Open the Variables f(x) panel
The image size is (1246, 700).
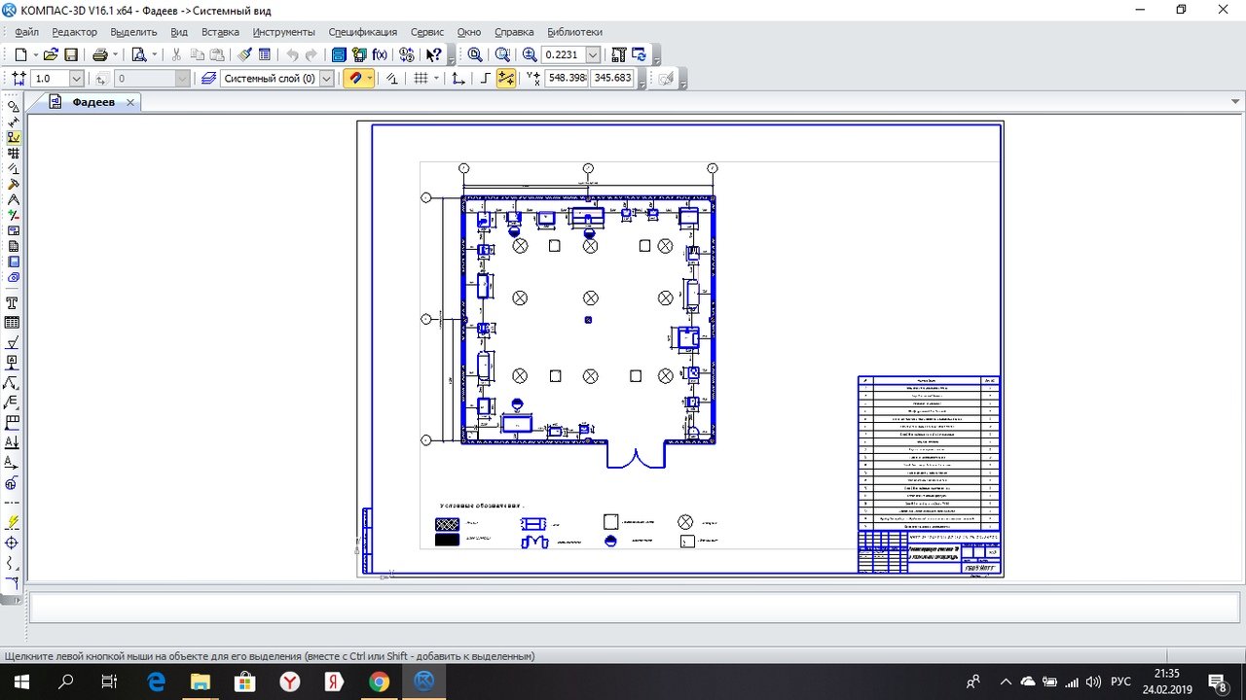381,55
